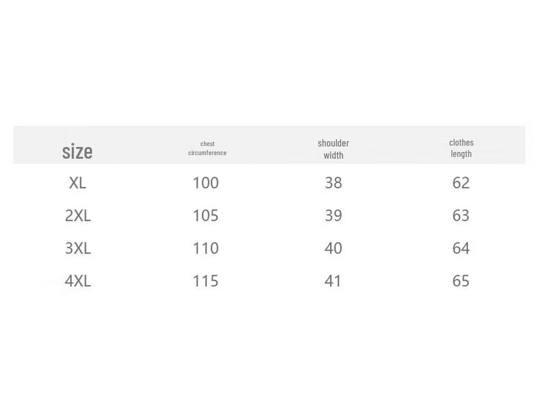
Task: Click chest value 110 in 3XL row
Action: [205, 248]
